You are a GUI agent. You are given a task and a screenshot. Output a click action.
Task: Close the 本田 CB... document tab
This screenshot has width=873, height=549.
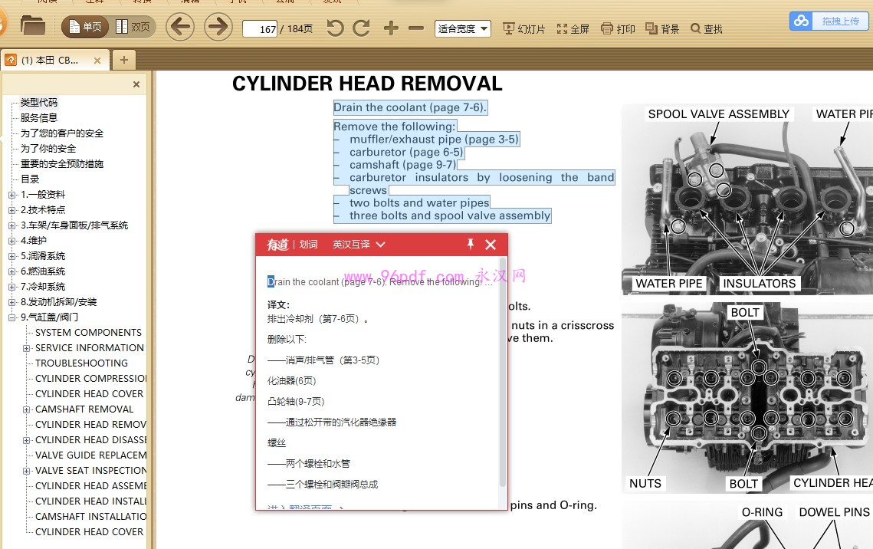pyautogui.click(x=97, y=60)
